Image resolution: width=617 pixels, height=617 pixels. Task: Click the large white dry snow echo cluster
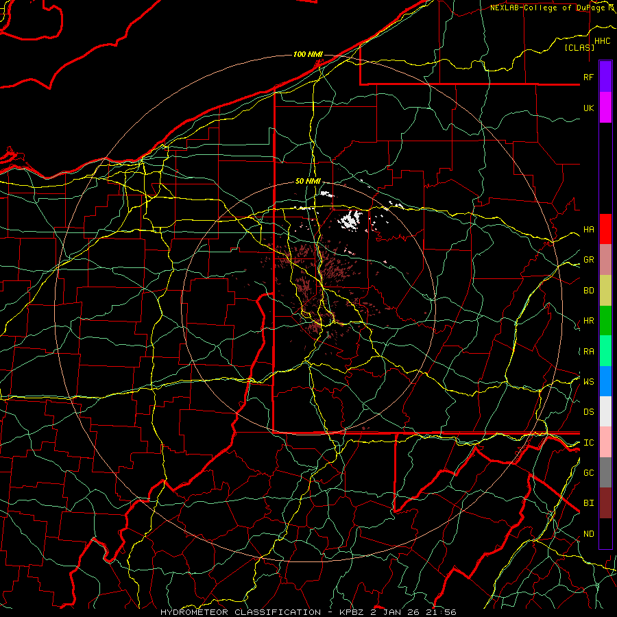click(x=350, y=219)
